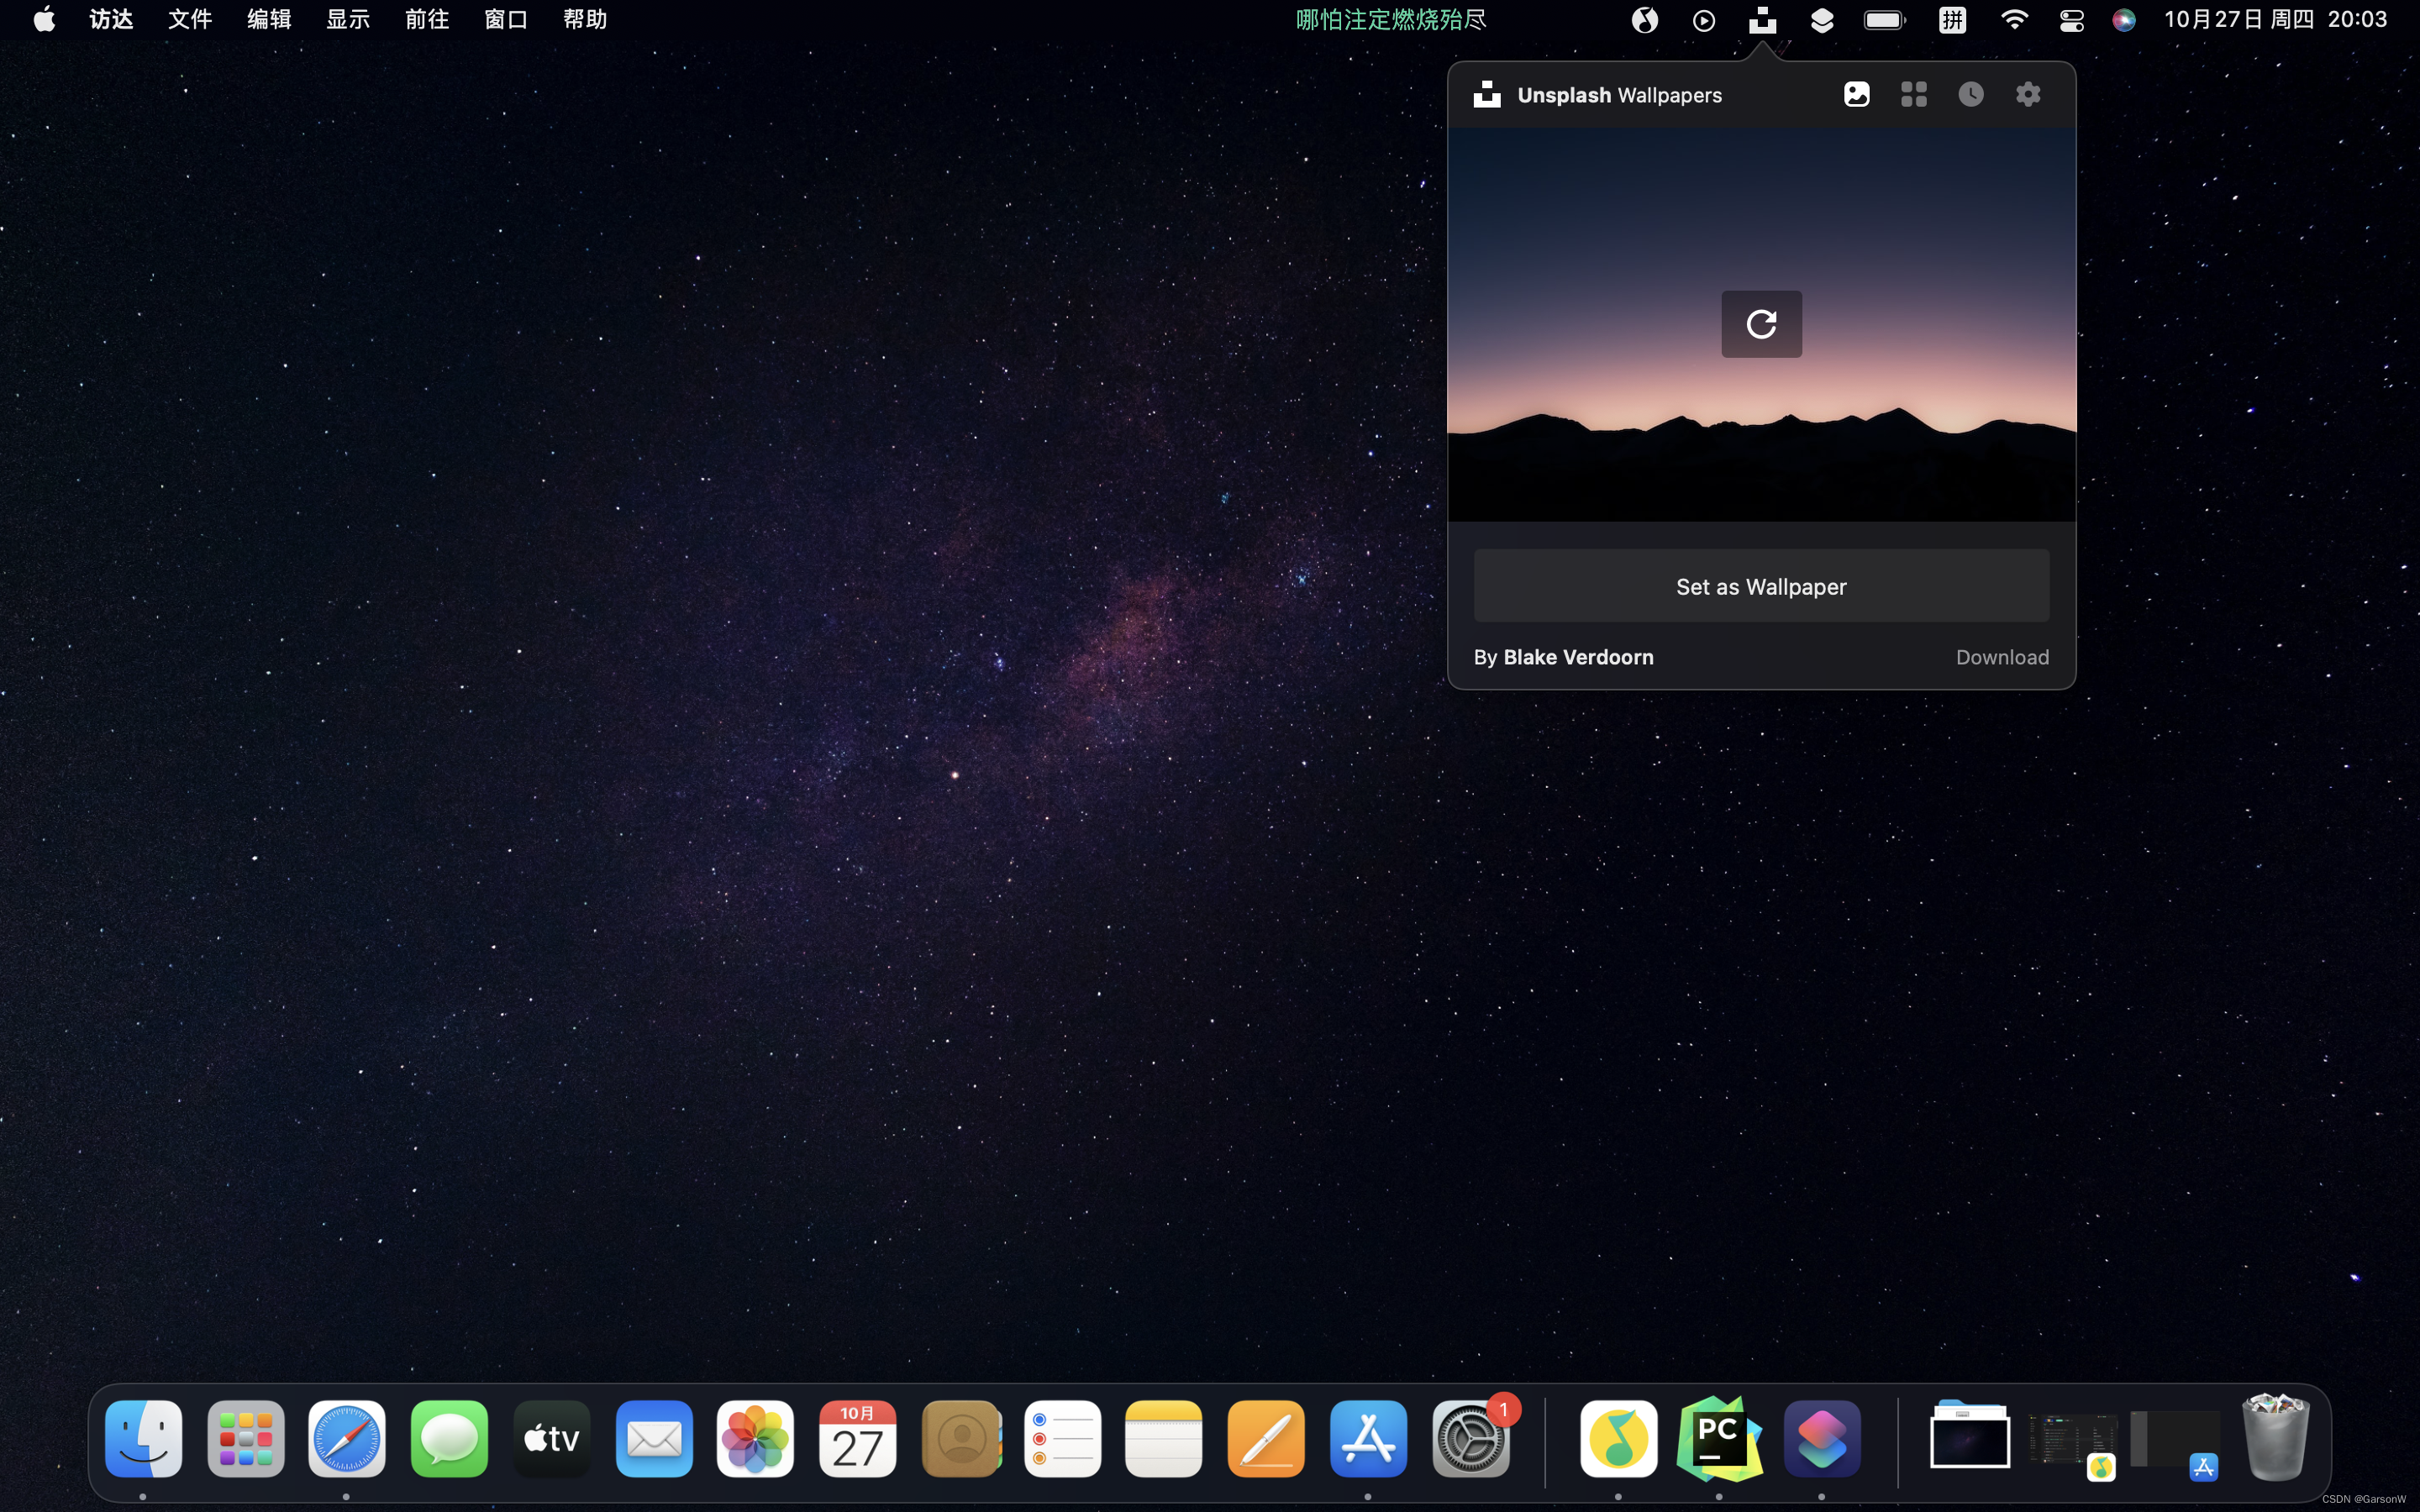Click Siri icon in menu bar
The image size is (2420, 1512).
point(2124,20)
